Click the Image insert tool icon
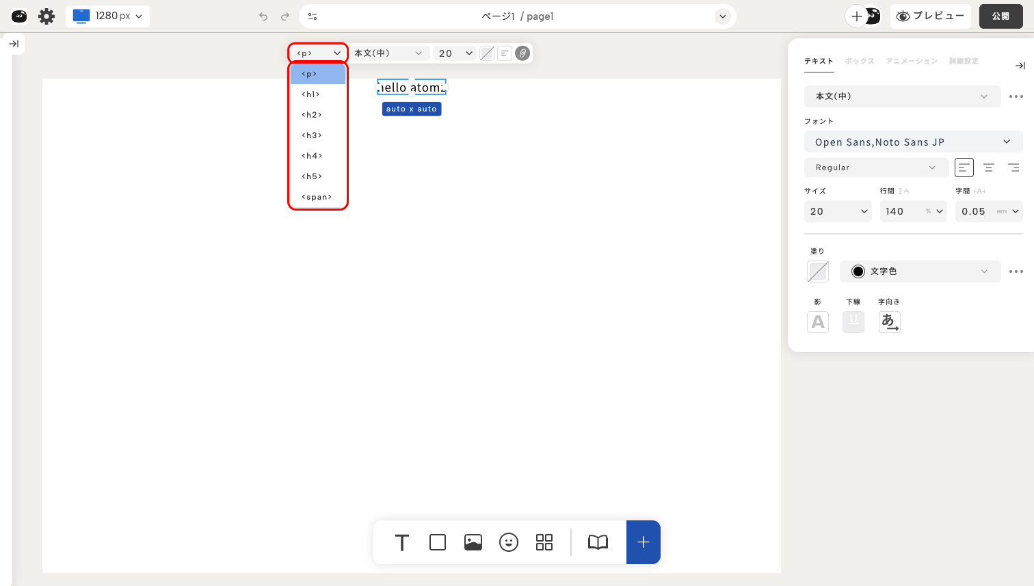Screen dimensions: 1034x586 473,542
